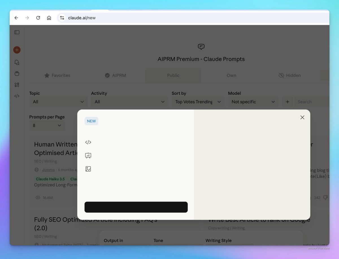Select the presentation easel icon in the dialog
The height and width of the screenshot is (259, 339).
[88, 155]
